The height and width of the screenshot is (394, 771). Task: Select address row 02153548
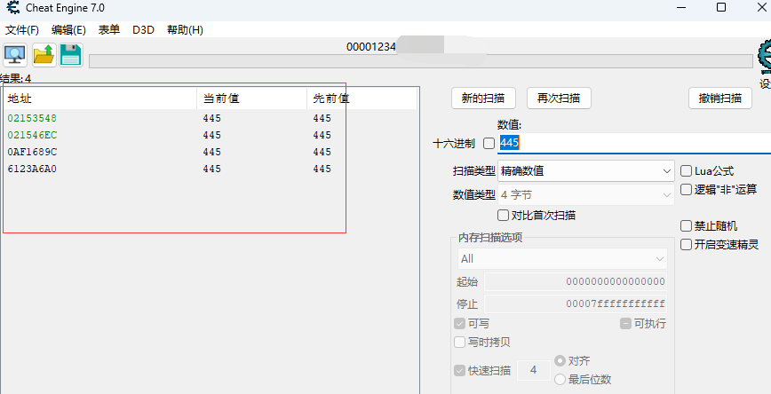point(210,118)
